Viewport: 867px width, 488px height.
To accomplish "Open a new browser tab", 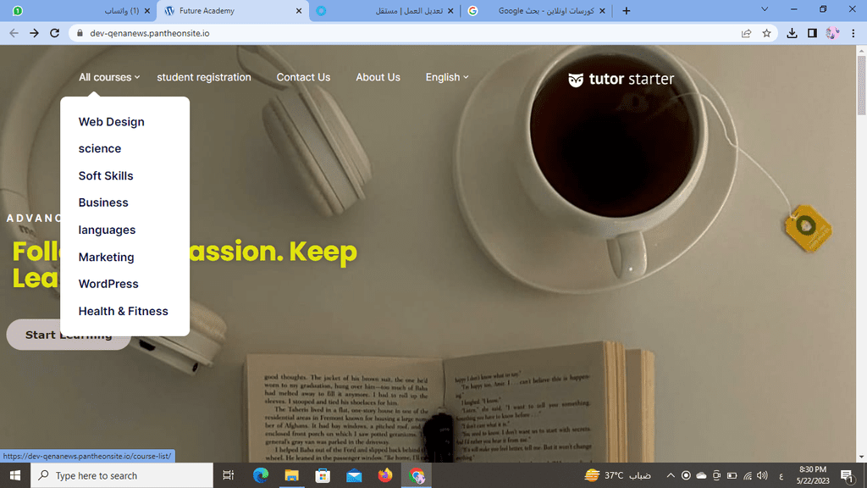I will (626, 10).
